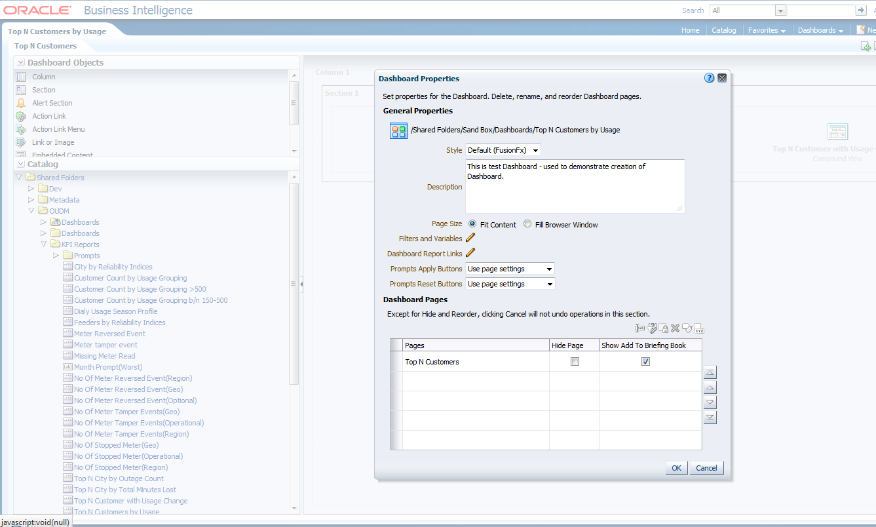Screen dimensions: 876x527
Task: Select the Section dashboard object icon
Action: 21,90
